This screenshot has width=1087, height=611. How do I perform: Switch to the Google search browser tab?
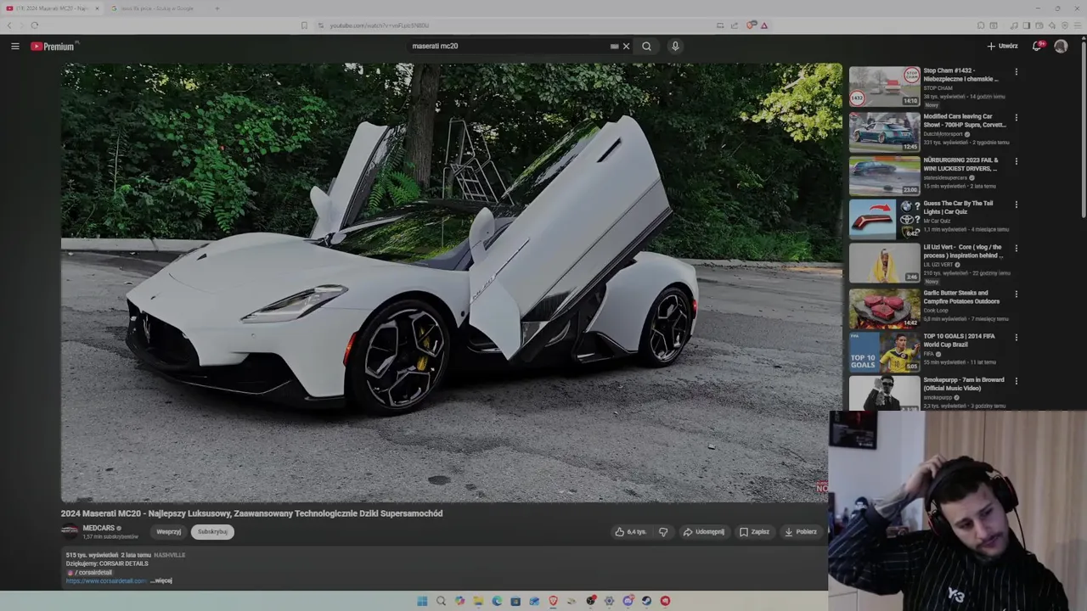click(157, 8)
